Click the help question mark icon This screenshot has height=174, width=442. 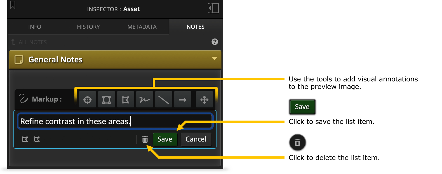click(215, 42)
